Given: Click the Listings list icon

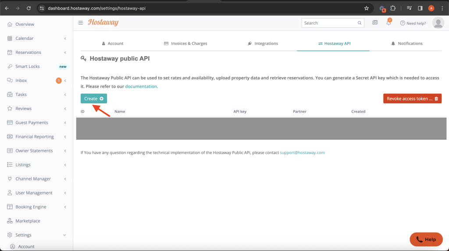Looking at the screenshot, I should [10, 165].
